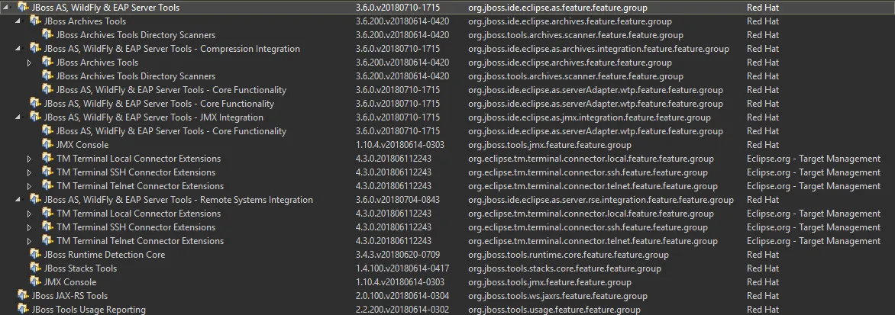Click version 1.4.100.v20180614-0417
Screen dimensions: 895x315
click(x=402, y=268)
